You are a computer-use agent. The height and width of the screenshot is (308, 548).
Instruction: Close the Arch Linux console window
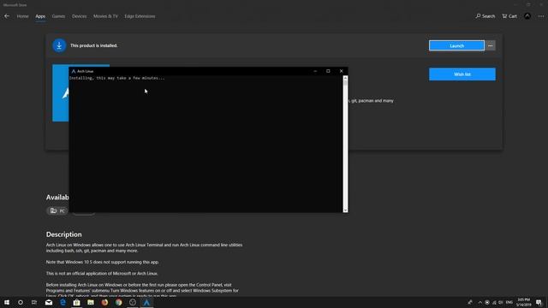pyautogui.click(x=341, y=71)
